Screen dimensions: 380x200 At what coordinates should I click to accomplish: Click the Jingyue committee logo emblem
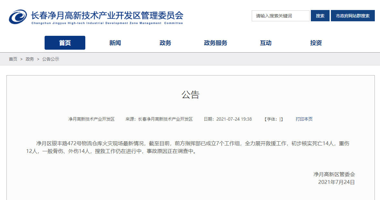coord(18,17)
